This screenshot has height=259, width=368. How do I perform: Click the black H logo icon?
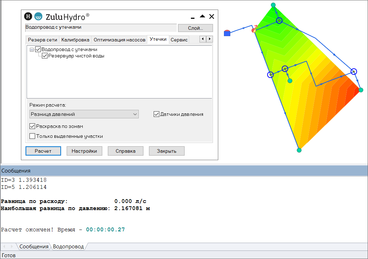click(x=28, y=16)
